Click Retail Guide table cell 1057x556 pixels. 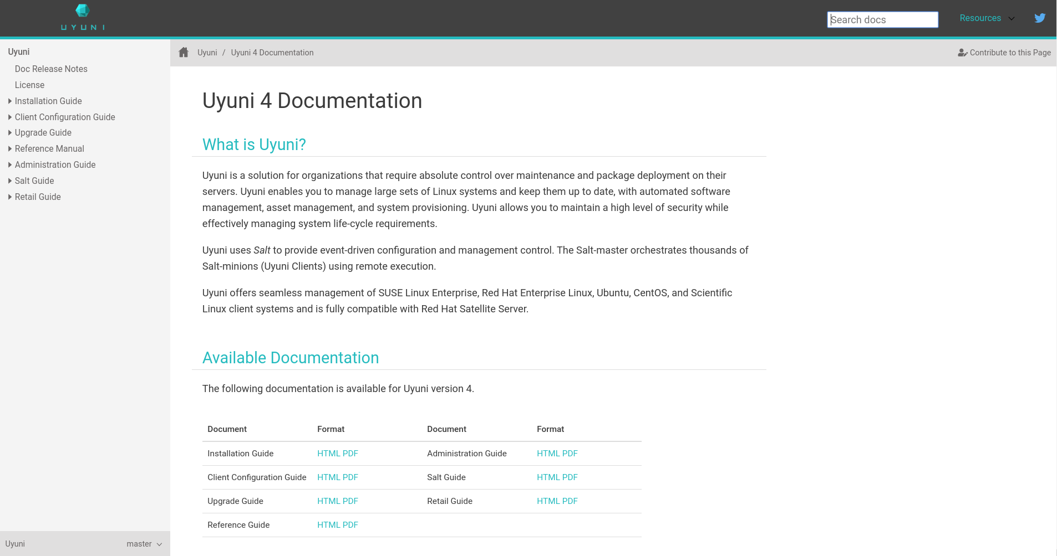(450, 501)
